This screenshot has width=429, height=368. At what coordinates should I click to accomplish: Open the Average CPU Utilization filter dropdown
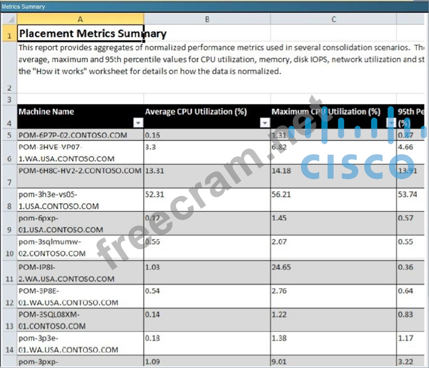(x=264, y=123)
